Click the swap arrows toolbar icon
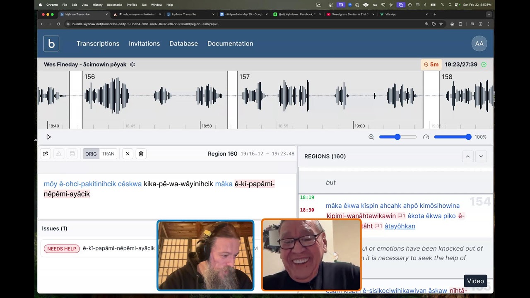 point(46,154)
